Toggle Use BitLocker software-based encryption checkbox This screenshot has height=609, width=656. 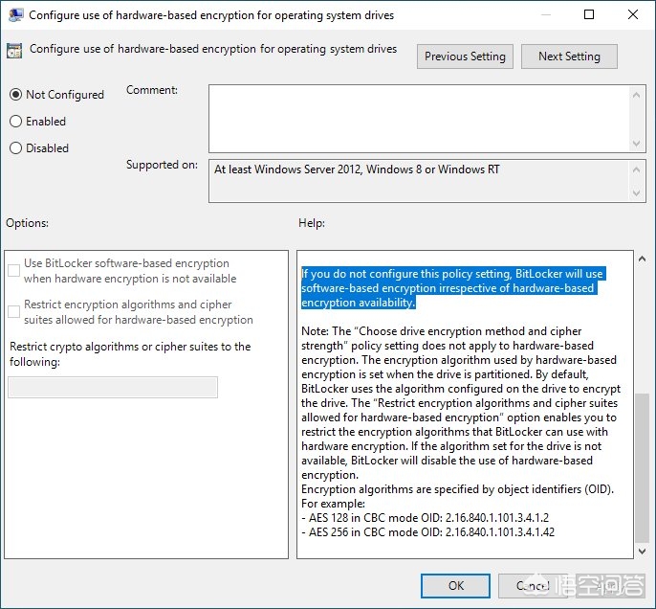tap(13, 271)
